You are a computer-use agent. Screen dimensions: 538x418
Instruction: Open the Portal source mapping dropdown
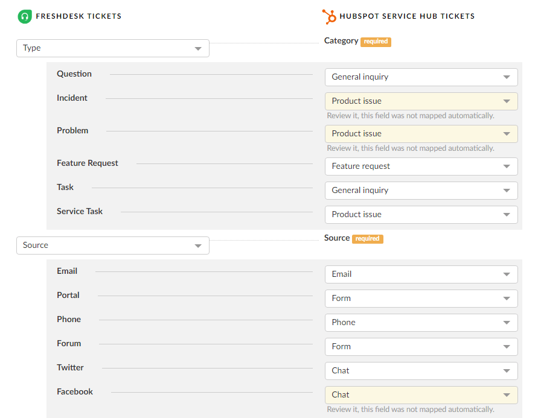(421, 299)
